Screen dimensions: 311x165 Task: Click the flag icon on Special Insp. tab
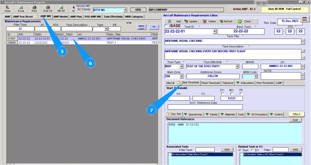tap(185, 114)
